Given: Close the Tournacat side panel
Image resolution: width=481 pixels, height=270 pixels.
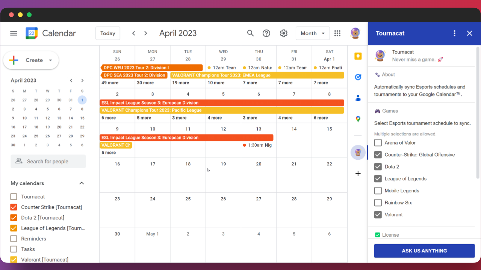Looking at the screenshot, I should tap(470, 33).
